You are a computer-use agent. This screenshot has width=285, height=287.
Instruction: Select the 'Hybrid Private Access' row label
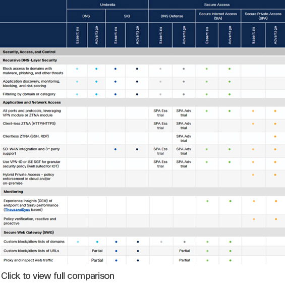(x=28, y=179)
